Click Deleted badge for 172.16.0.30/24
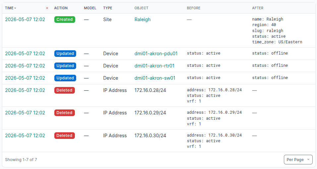Image resolution: width=317 pixels, height=169 pixels. coord(65,136)
